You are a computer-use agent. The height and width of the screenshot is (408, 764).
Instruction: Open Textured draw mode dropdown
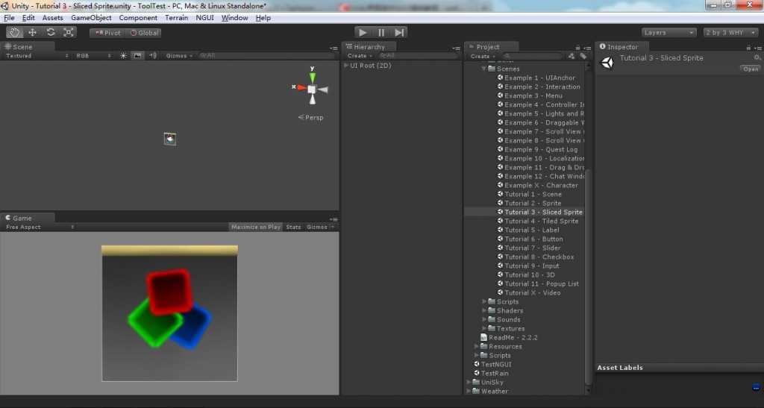click(x=37, y=56)
